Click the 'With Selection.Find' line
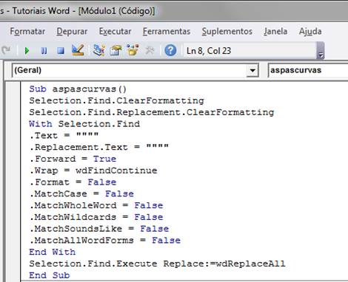 (x=84, y=124)
